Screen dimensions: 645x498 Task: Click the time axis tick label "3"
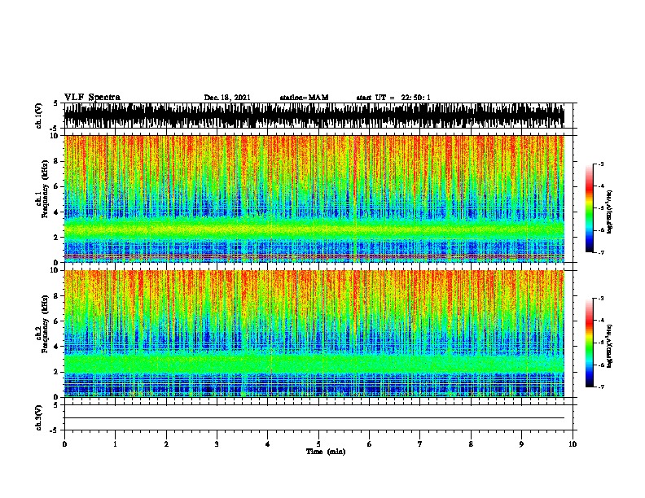(217, 444)
